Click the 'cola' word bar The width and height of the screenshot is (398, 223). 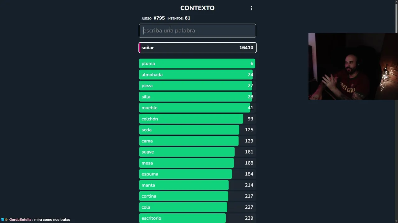click(197, 207)
